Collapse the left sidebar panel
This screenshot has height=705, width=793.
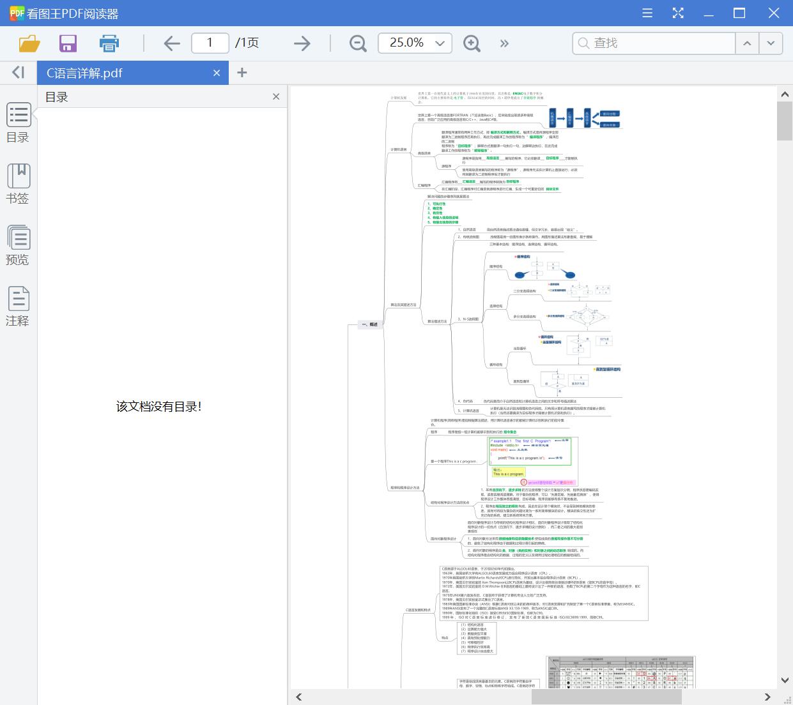(18, 73)
